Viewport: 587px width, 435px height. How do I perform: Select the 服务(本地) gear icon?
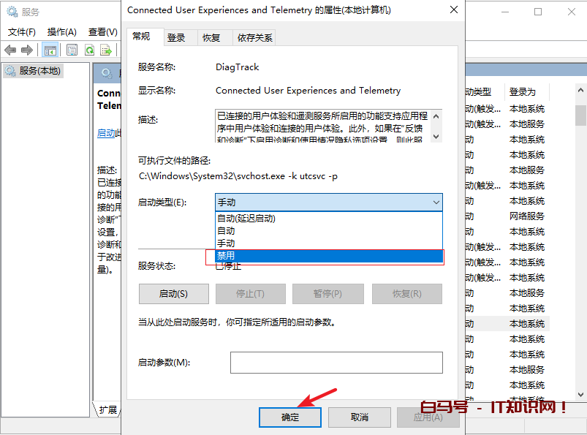pos(10,70)
